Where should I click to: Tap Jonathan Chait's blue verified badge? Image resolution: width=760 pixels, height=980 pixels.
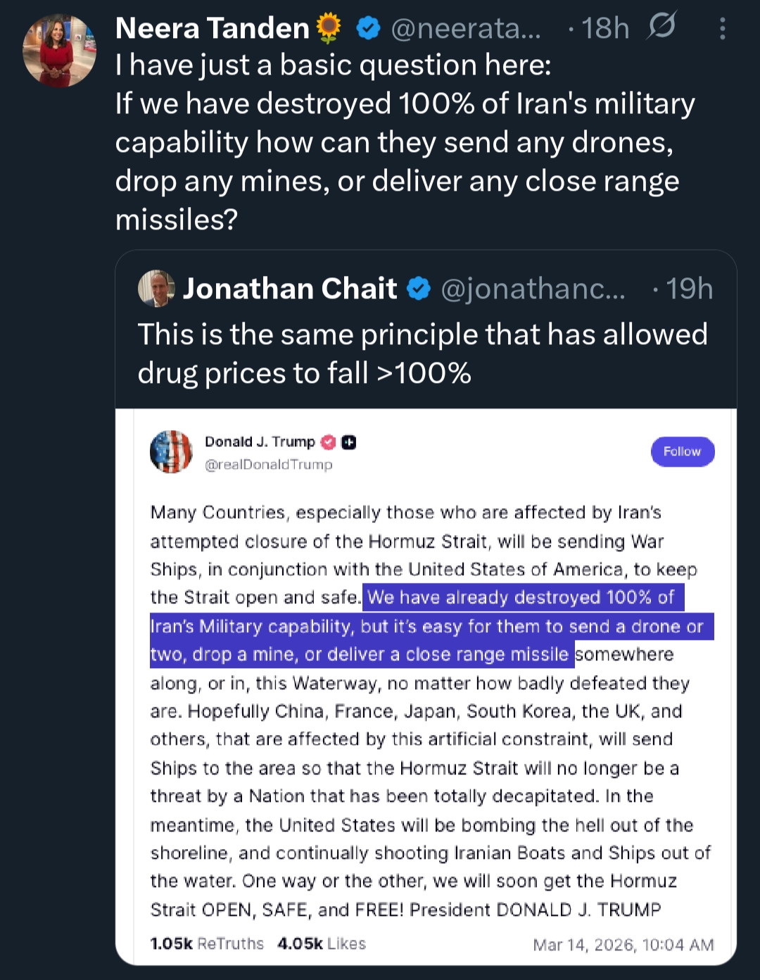pos(419,289)
